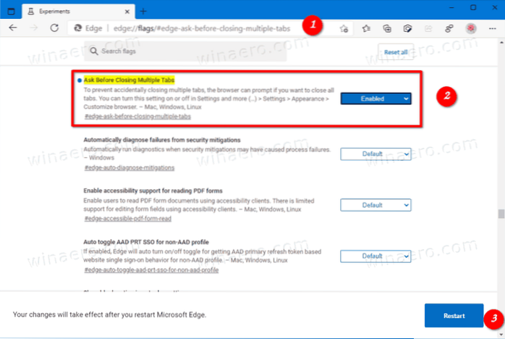Click the profile avatar icon
505x339 pixels.
click(x=471, y=28)
